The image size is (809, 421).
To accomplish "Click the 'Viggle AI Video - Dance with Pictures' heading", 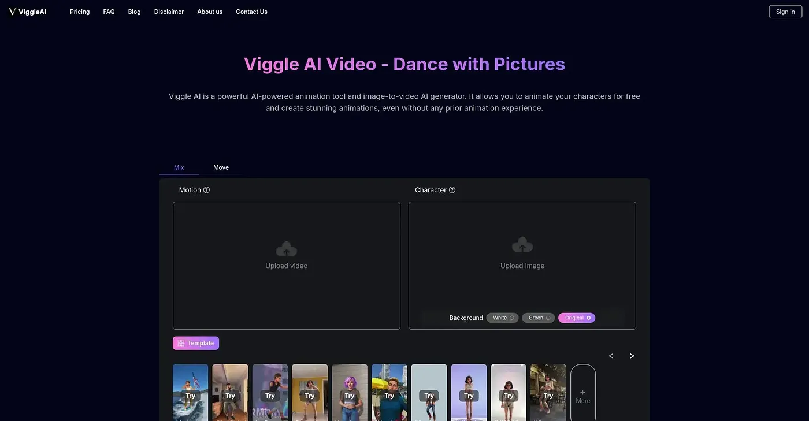I will pos(404,64).
